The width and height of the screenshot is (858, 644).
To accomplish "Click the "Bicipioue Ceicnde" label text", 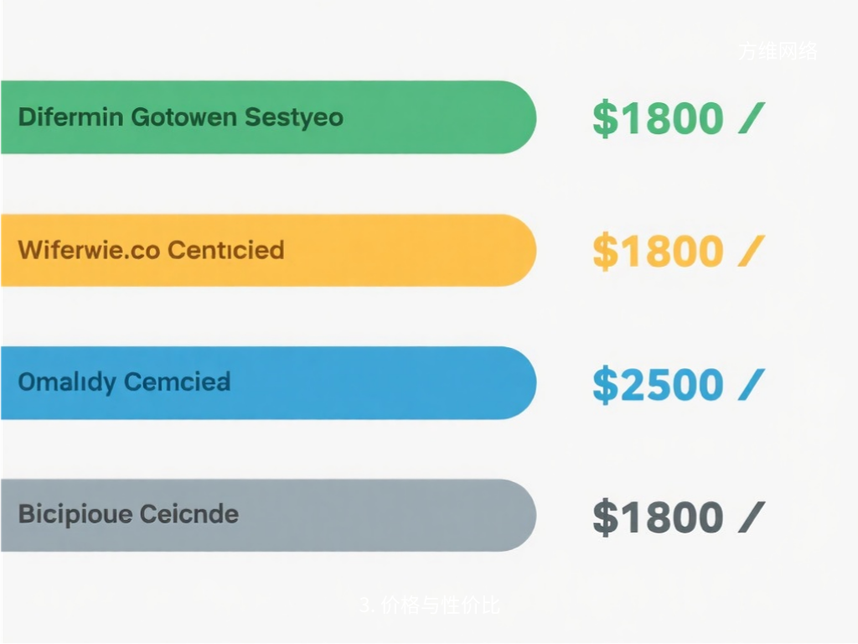I will click(x=128, y=514).
